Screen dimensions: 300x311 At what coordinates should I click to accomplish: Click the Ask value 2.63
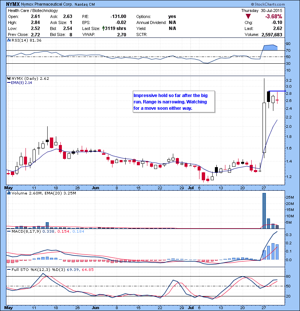(x=68, y=16)
